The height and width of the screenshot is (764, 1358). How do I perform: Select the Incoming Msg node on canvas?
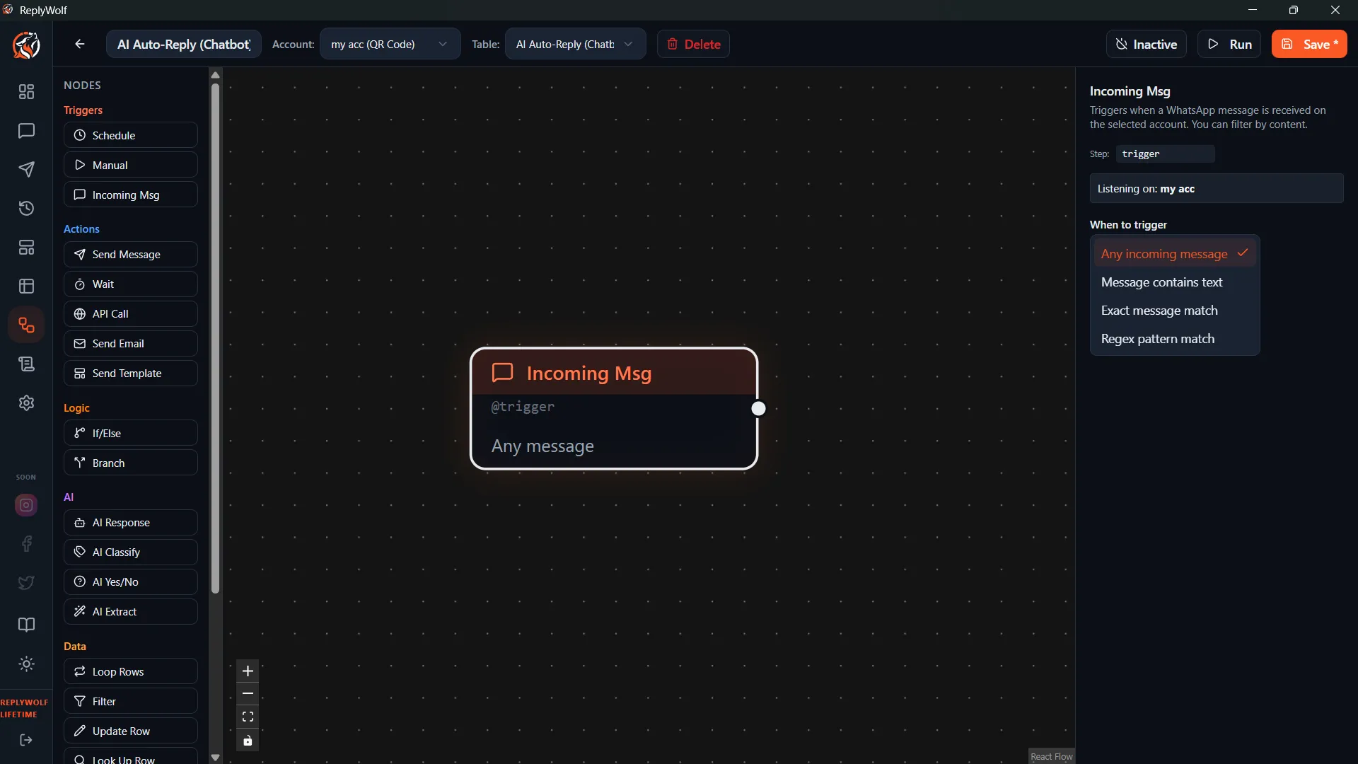pos(614,408)
